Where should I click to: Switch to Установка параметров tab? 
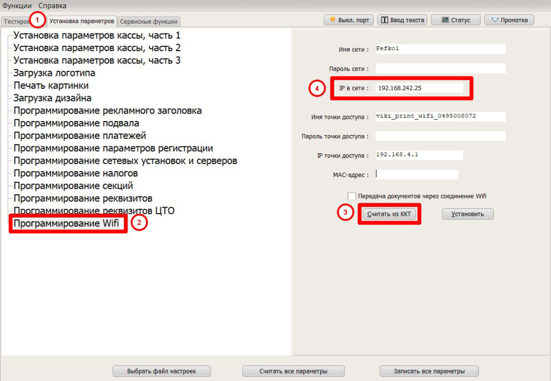[x=82, y=21]
